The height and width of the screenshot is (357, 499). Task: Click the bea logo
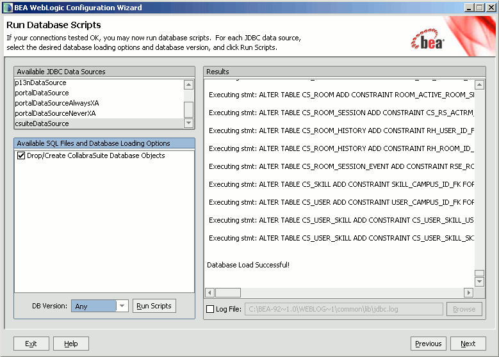[x=428, y=40]
